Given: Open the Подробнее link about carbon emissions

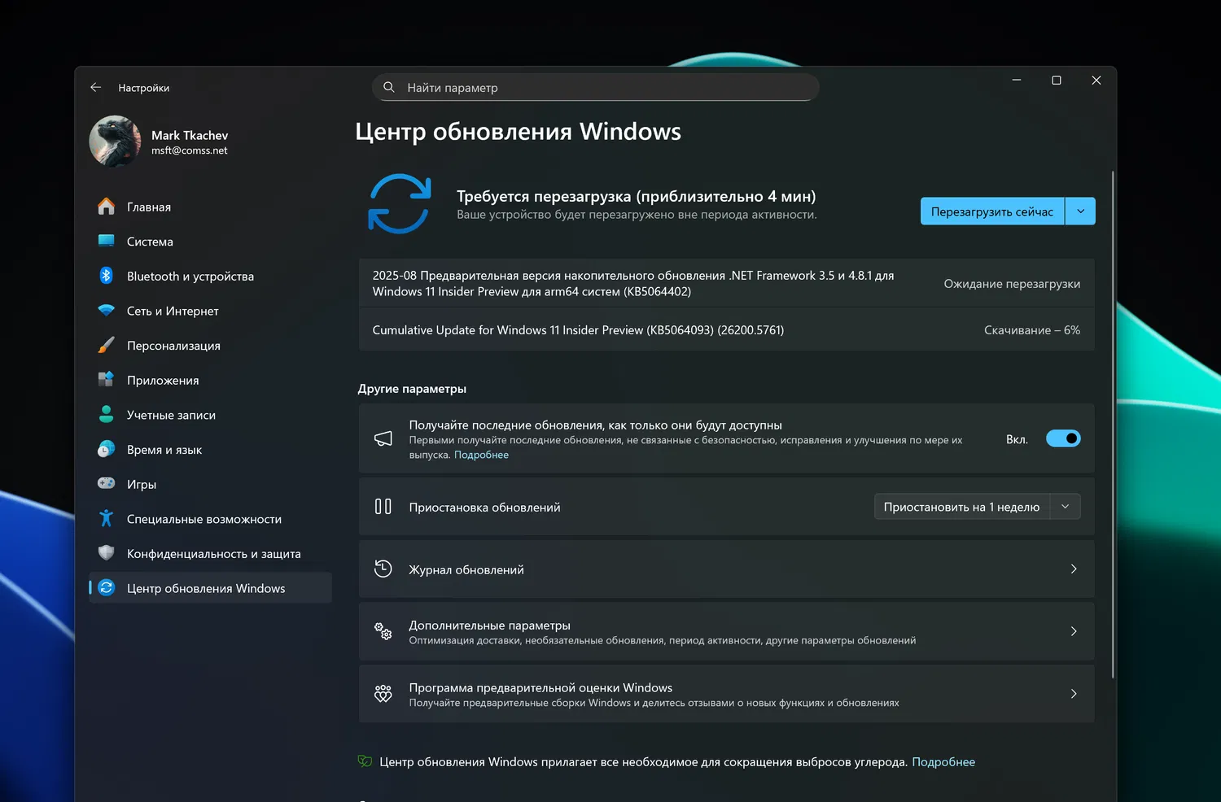Looking at the screenshot, I should pos(943,761).
